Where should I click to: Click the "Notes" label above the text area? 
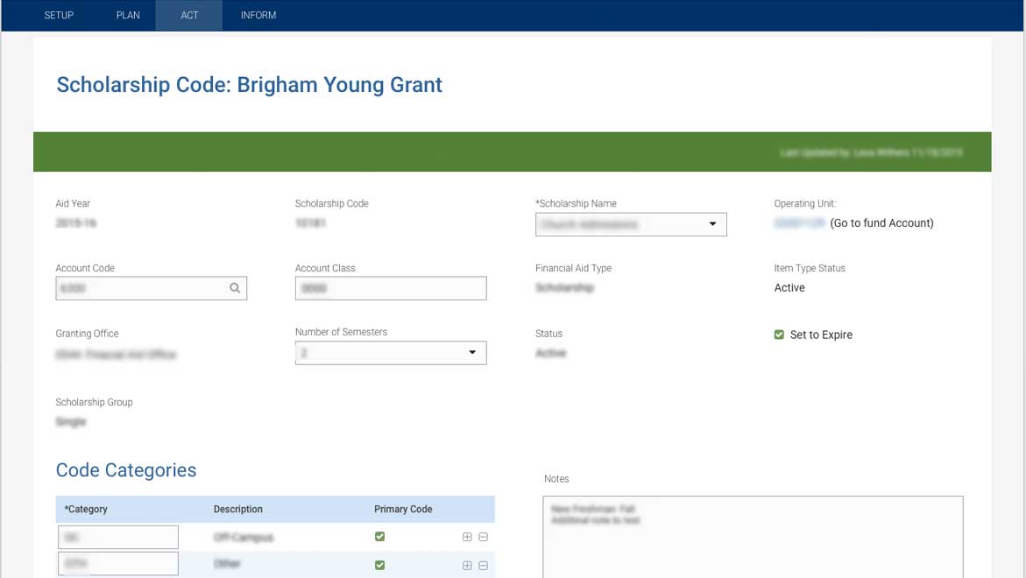[x=556, y=479]
